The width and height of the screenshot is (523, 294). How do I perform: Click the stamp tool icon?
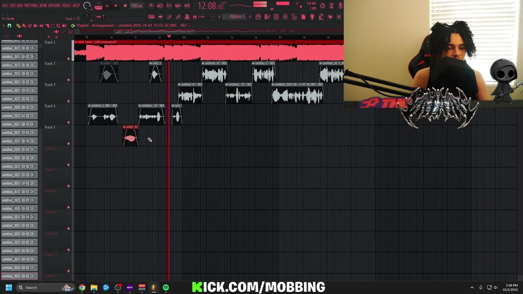coord(187,17)
